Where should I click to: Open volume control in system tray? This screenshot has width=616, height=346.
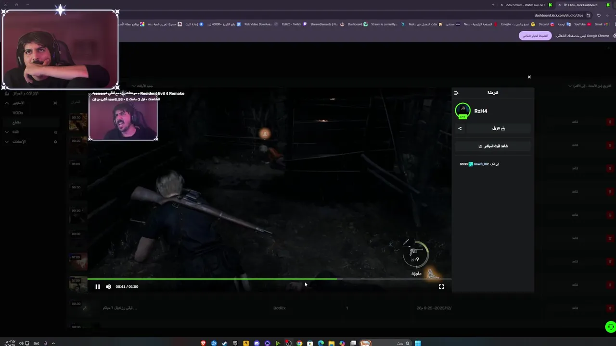(x=21, y=343)
